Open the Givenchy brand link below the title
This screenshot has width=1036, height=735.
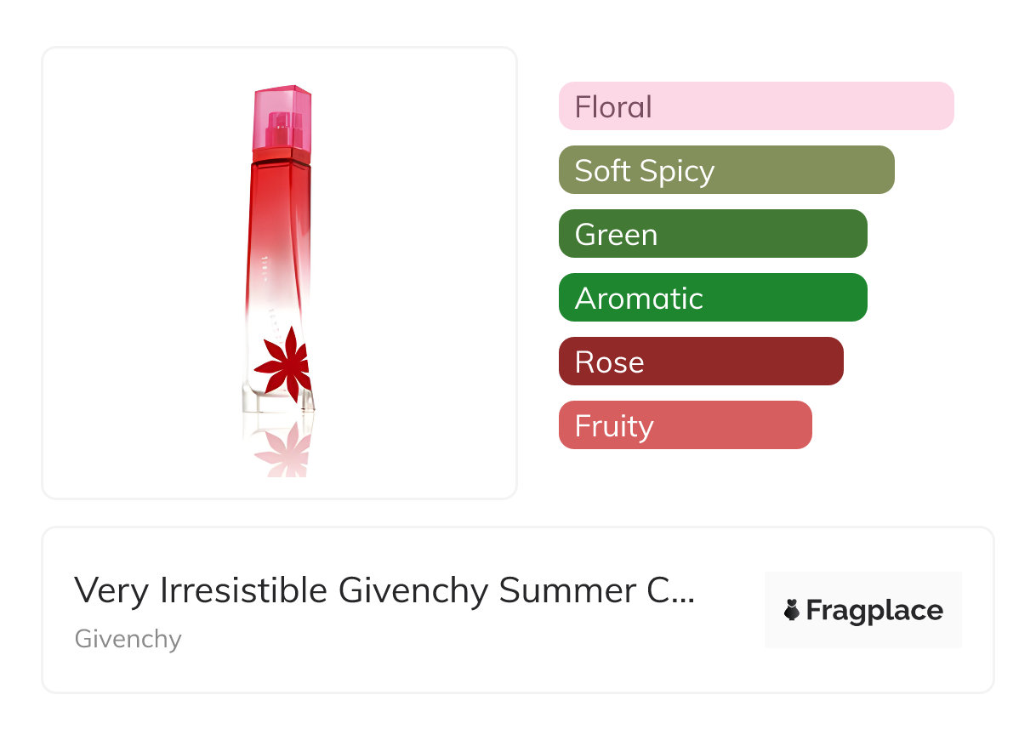(128, 639)
